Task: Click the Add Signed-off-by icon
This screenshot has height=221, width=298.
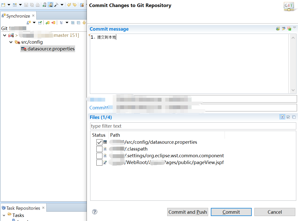Action: point(283,29)
